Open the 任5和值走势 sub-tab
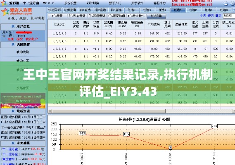The height and width of the screenshot is (165, 235). point(97,16)
